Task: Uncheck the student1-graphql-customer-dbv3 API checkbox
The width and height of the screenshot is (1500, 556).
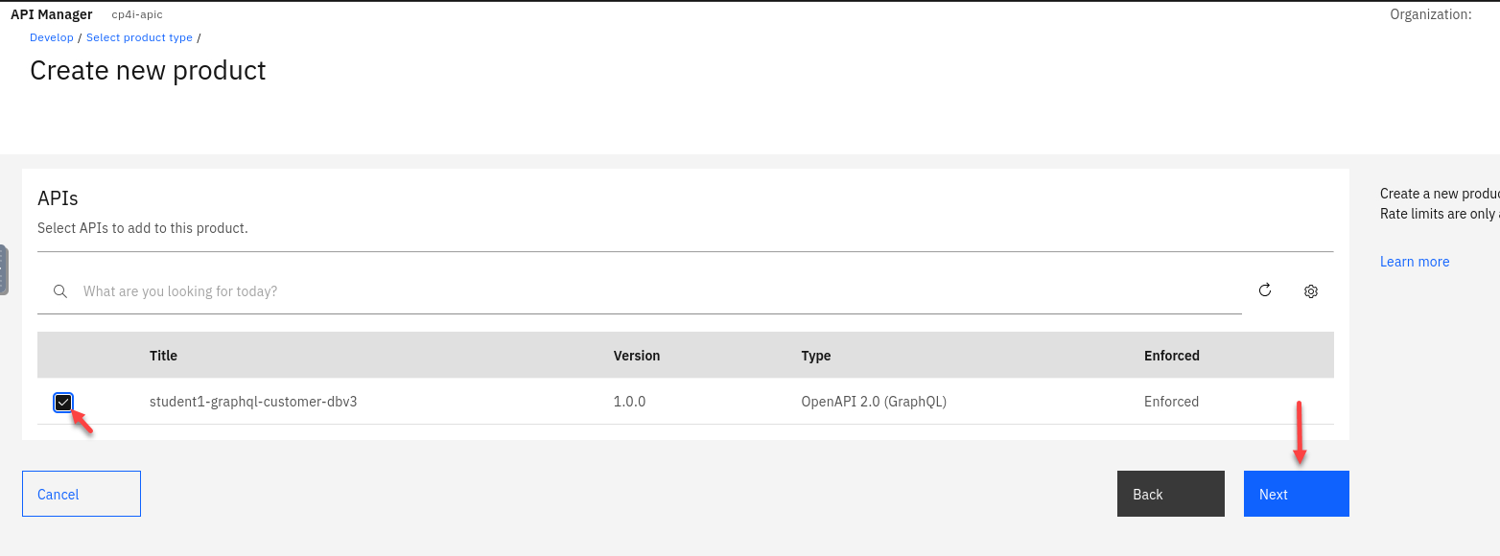Action: [63, 403]
